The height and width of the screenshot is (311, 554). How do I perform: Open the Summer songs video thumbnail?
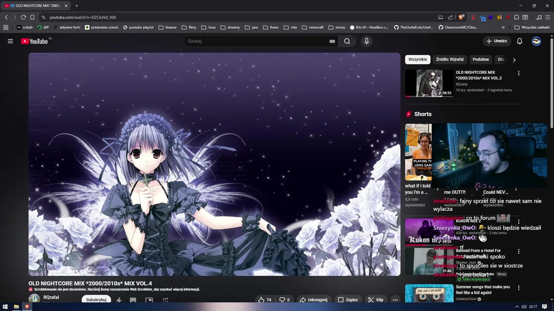[x=429, y=293]
